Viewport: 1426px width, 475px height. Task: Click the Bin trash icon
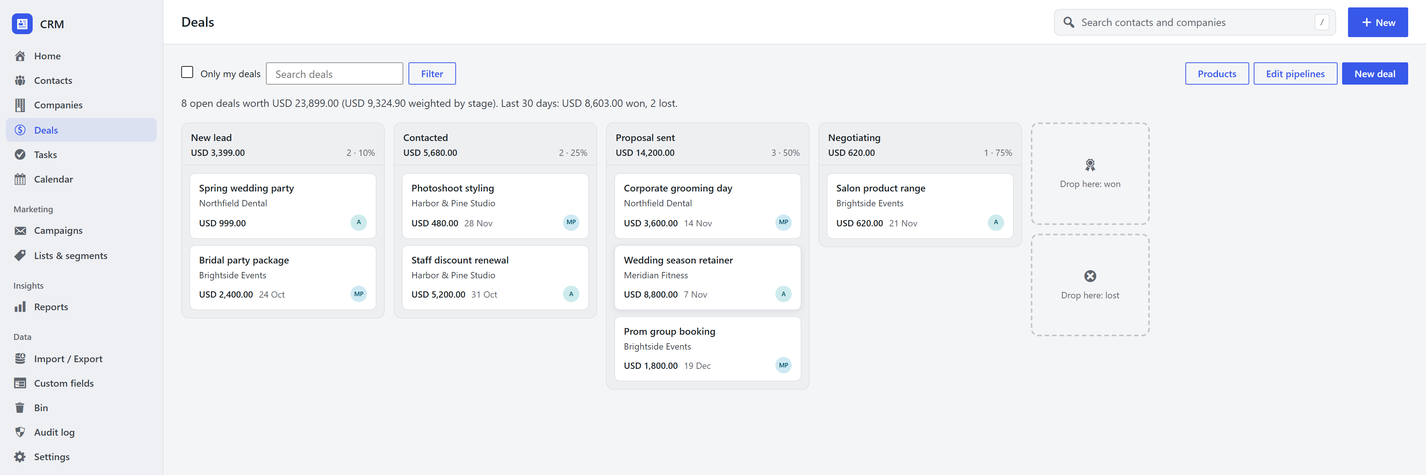20,407
